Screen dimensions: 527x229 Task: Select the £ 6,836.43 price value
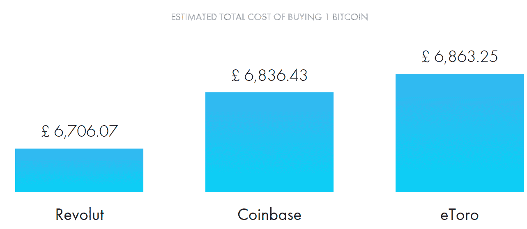269,76
